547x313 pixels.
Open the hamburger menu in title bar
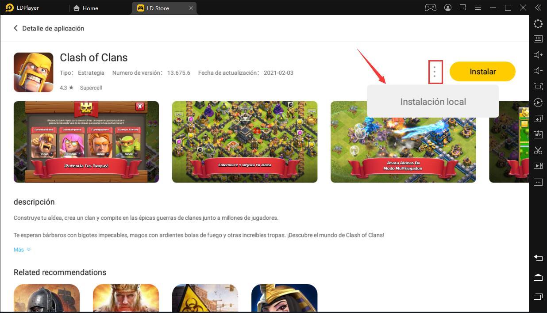pyautogui.click(x=478, y=8)
